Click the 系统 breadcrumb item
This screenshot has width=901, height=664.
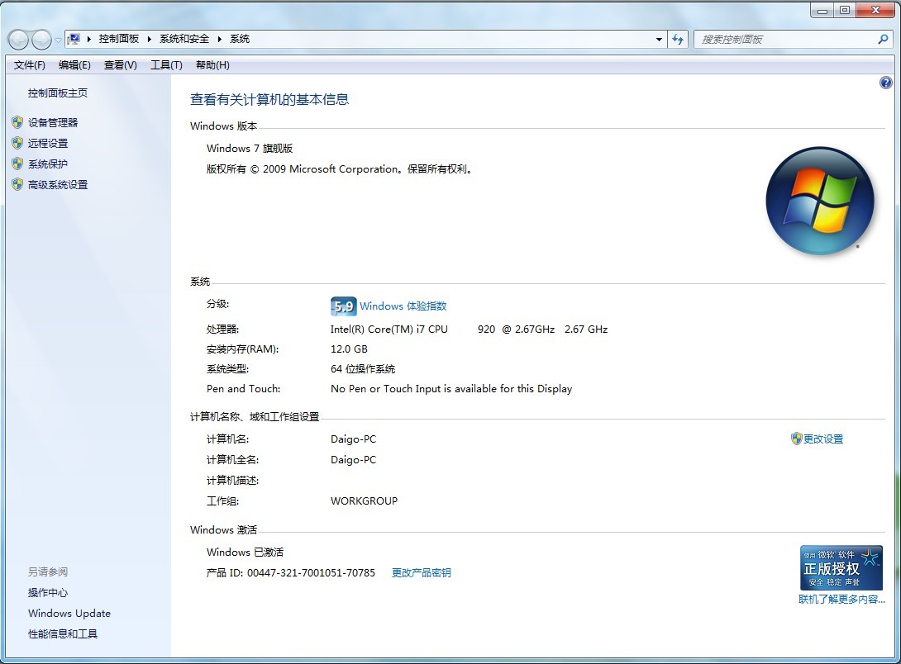coord(240,39)
